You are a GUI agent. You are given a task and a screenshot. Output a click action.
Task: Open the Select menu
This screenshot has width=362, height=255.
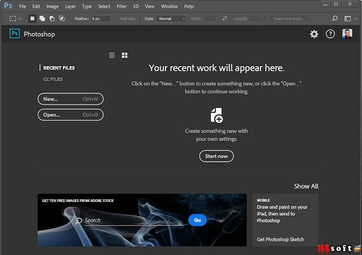coord(104,6)
